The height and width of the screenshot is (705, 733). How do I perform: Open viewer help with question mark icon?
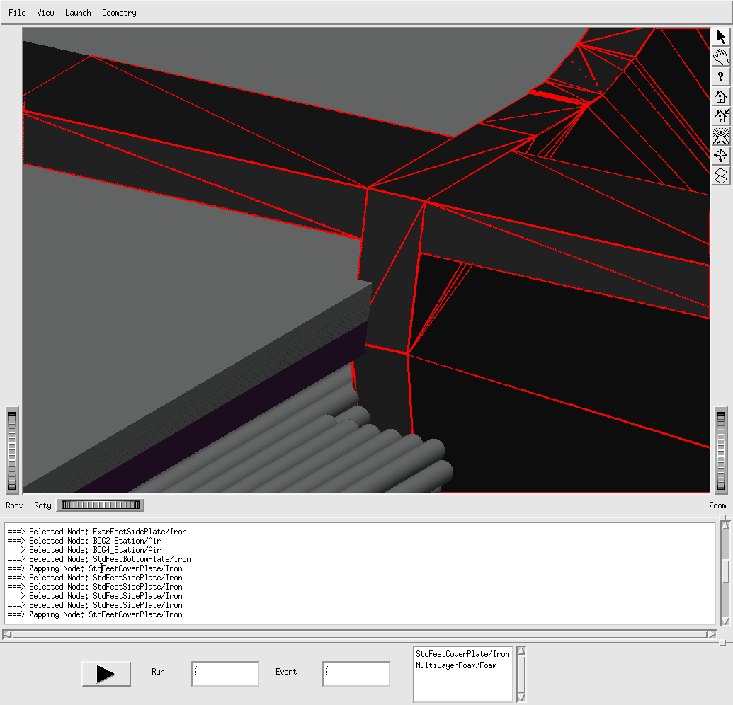point(720,77)
